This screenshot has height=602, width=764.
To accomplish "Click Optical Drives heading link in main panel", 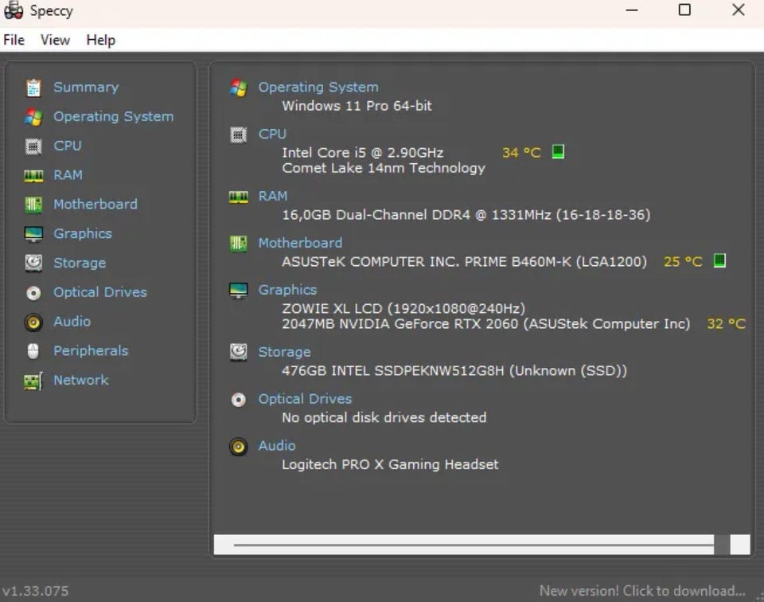I will 305,399.
